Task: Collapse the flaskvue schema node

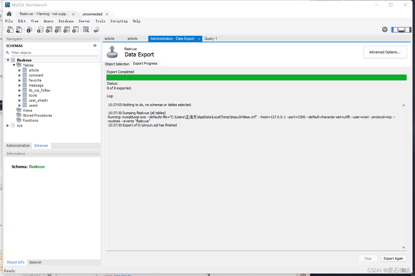Action: 8,60
